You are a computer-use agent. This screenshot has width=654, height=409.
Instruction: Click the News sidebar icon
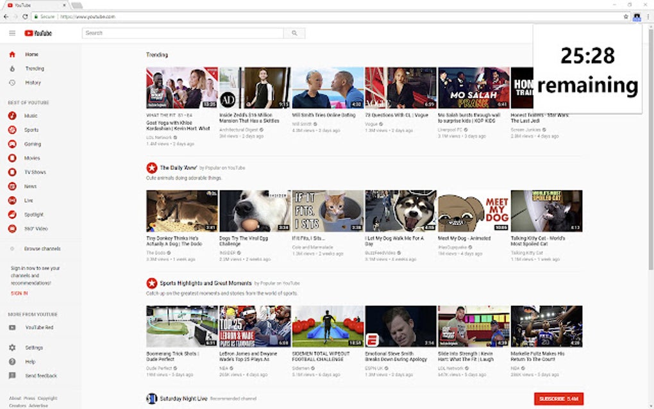[x=12, y=186]
